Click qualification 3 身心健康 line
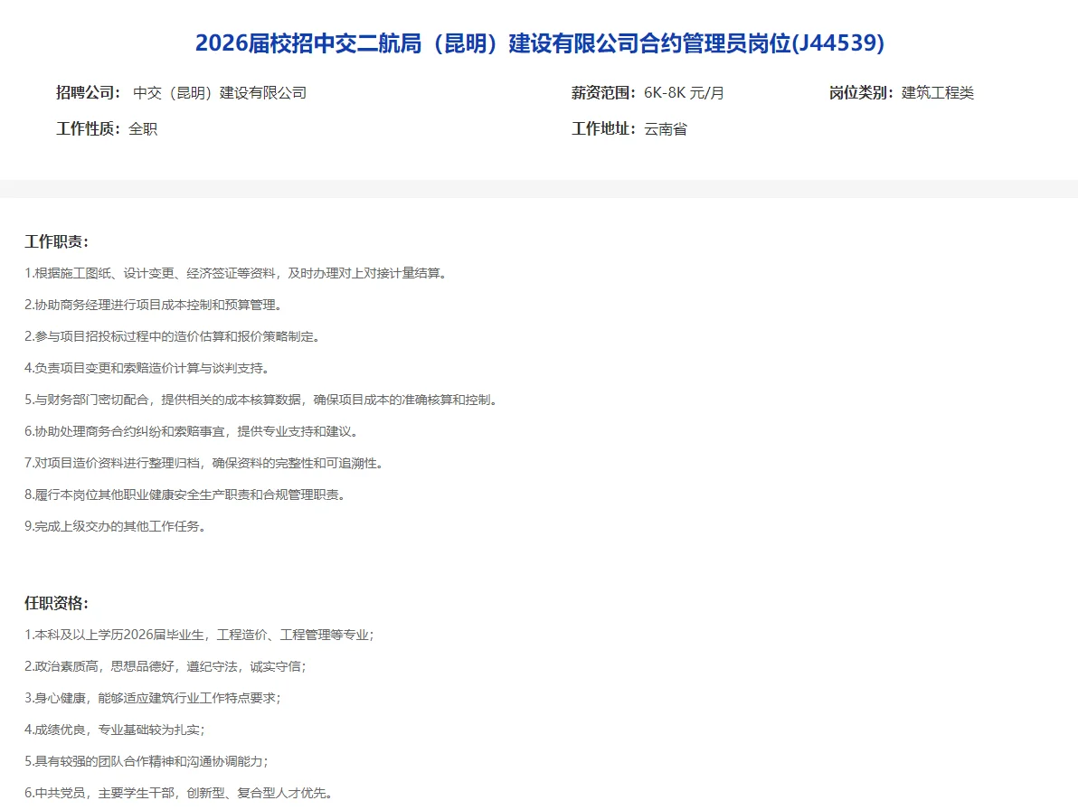This screenshot has width=1078, height=810. 154,698
